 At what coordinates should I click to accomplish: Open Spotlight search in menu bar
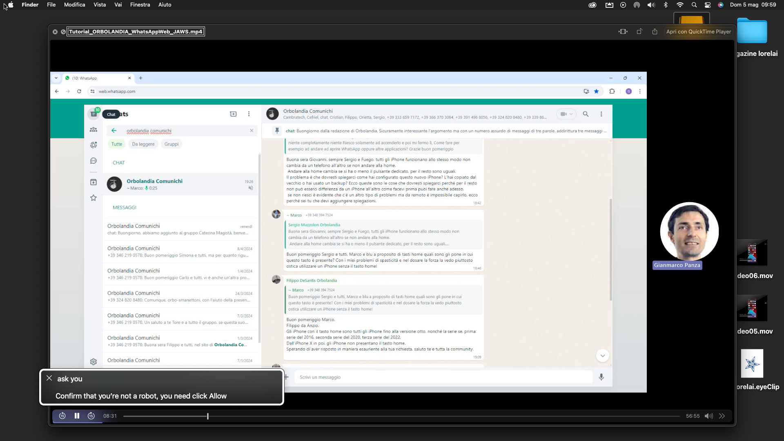coord(694,5)
